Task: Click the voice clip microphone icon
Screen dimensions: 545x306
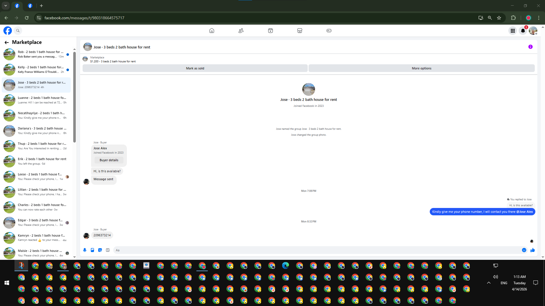Action: (85, 250)
